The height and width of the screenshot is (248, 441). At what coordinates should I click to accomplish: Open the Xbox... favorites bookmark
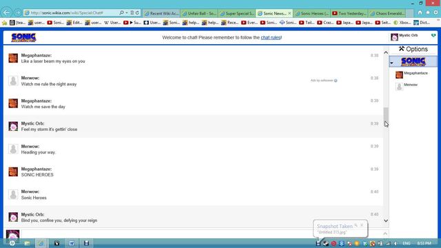(402, 23)
